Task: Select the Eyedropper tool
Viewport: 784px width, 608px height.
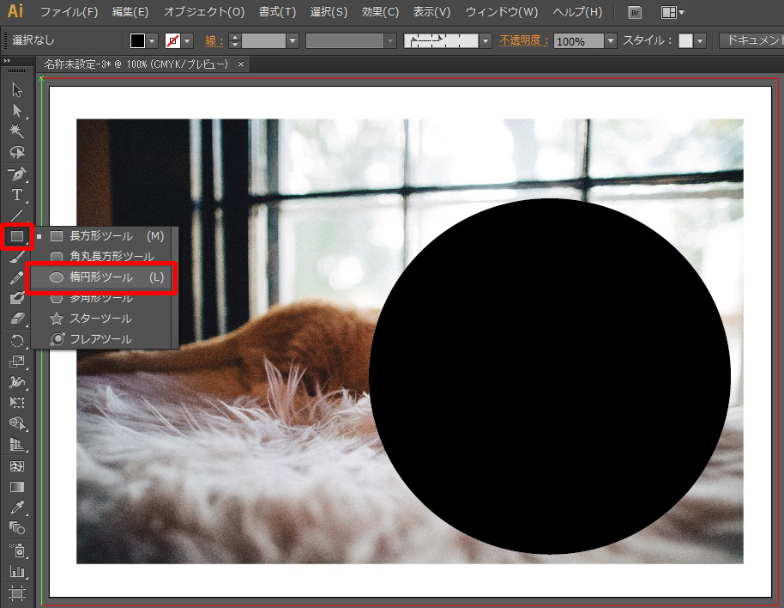Action: [16, 507]
